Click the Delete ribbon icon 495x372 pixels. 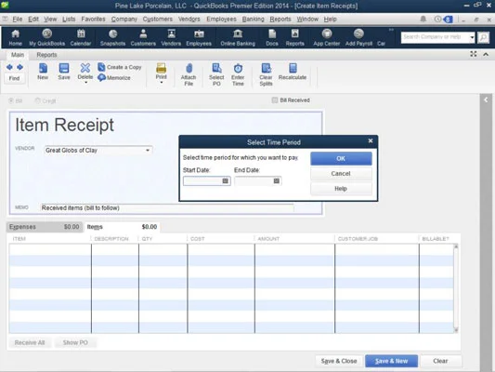click(85, 72)
